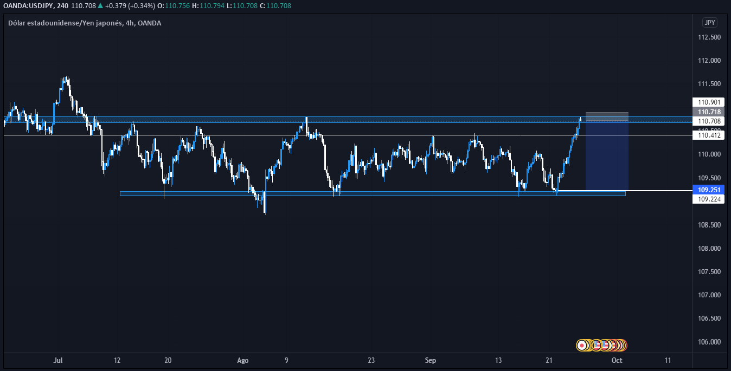This screenshot has width=731, height=371.
Task: Click the green up-arrow price change indicator
Action: [x=100, y=5]
